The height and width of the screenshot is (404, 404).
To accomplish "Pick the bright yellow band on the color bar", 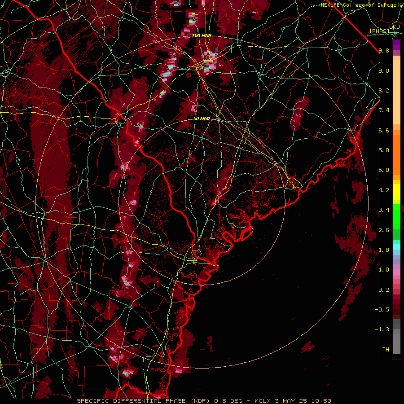I will [x=396, y=192].
